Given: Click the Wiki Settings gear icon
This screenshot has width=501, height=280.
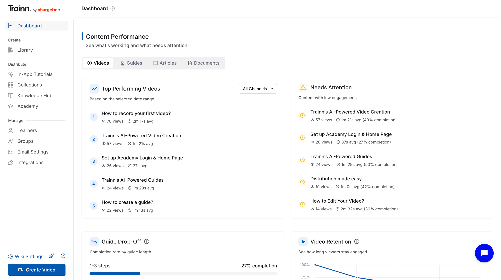Looking at the screenshot, I should pos(11,256).
